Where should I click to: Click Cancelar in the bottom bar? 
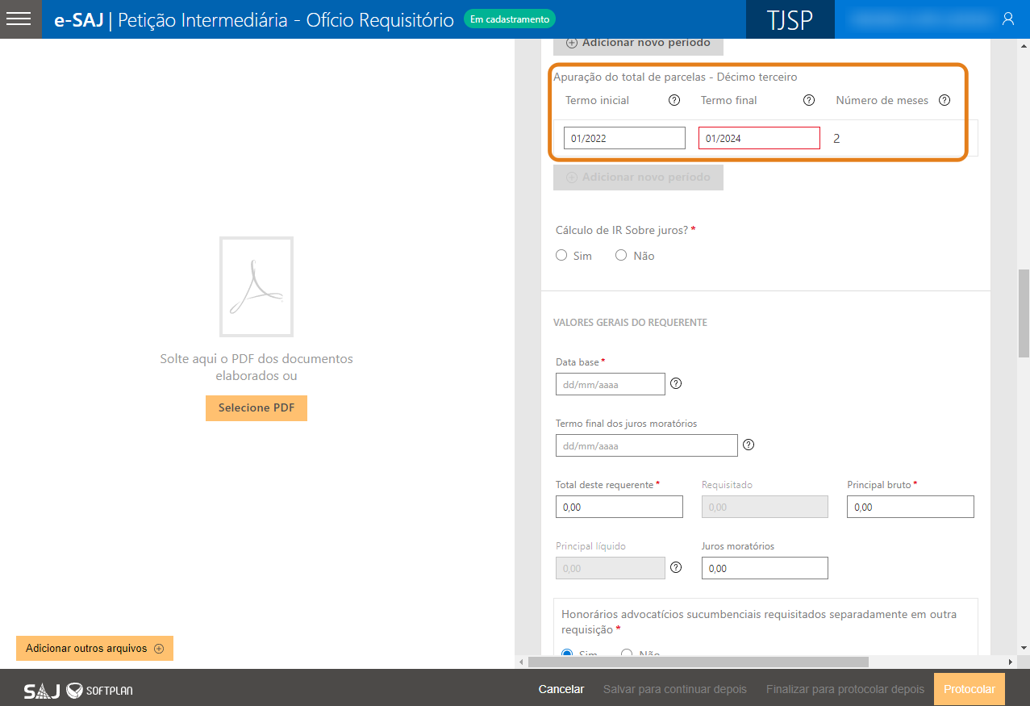click(561, 690)
